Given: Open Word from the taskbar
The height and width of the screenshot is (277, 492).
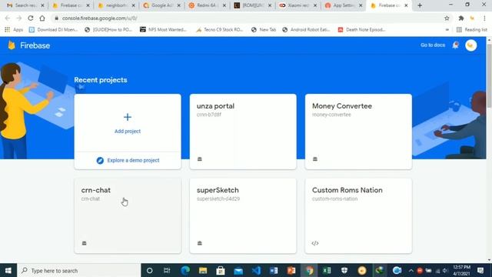Looking at the screenshot, I should 274,270.
